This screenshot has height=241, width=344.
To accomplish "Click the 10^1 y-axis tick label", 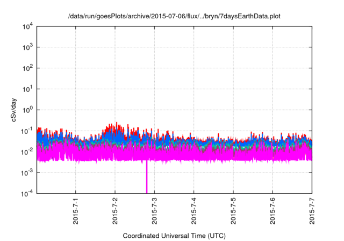I will click(x=27, y=89).
